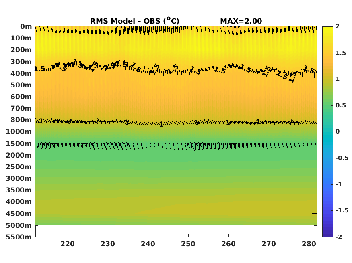Click the 'MAX=2.00' label
352x263 pixels.
[x=241, y=21]
